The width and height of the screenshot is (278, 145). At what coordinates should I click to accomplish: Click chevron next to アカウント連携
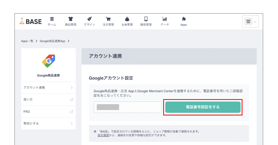tap(71, 87)
